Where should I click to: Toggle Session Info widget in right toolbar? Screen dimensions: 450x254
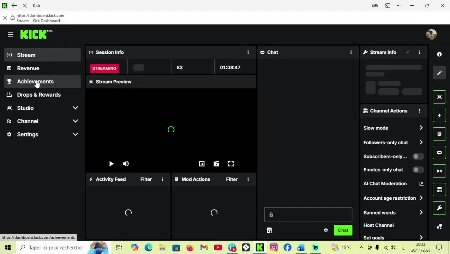click(439, 171)
